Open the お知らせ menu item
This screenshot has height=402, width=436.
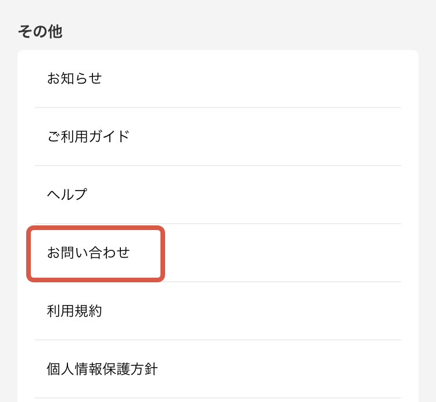[x=74, y=78]
